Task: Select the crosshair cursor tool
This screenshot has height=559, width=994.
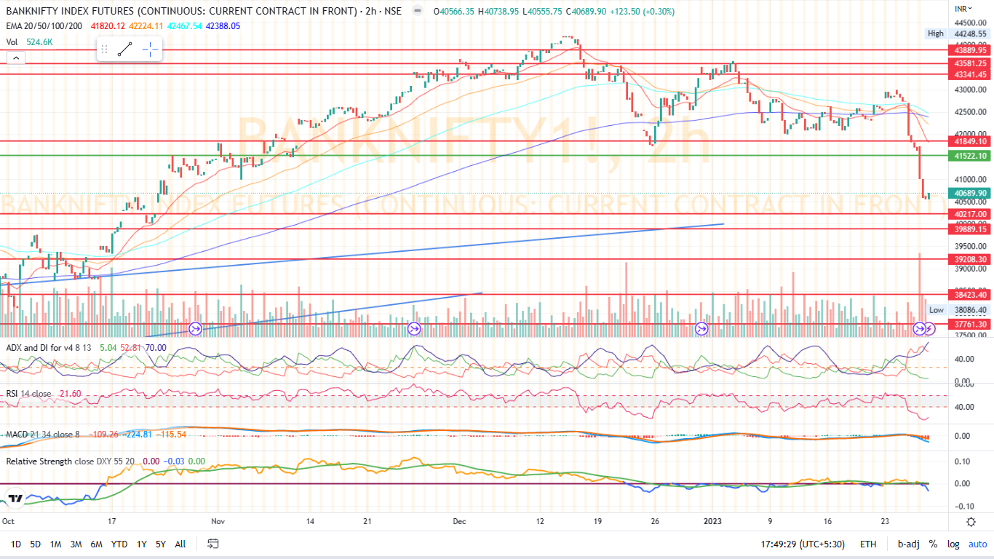Action: point(150,49)
